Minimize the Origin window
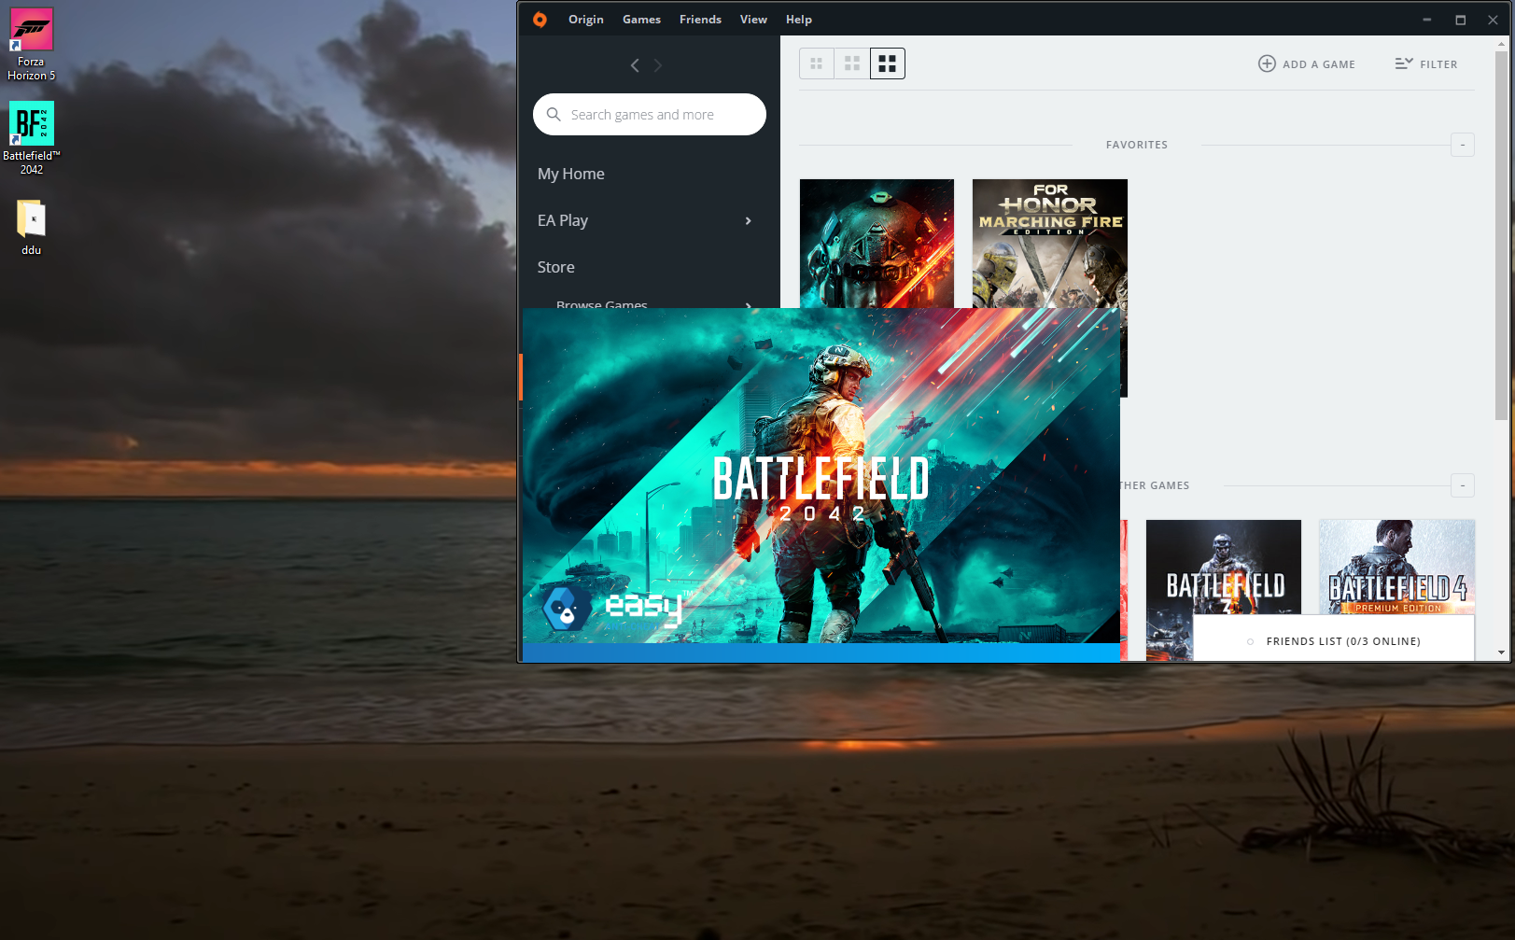Screen dimensions: 1515x940 coord(1427,20)
